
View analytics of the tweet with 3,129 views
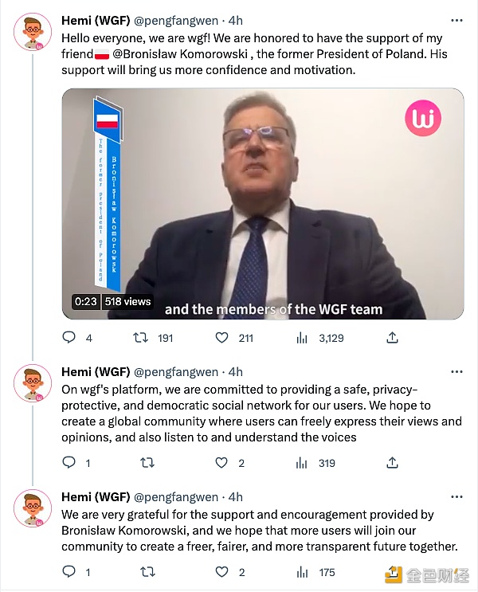point(303,338)
